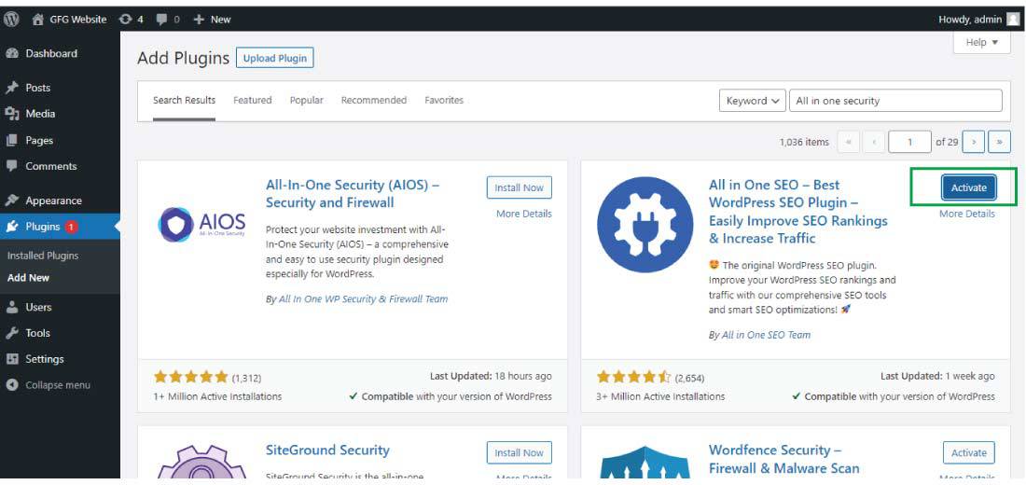
Task: Click the admin avatar icon
Action: tap(1012, 19)
